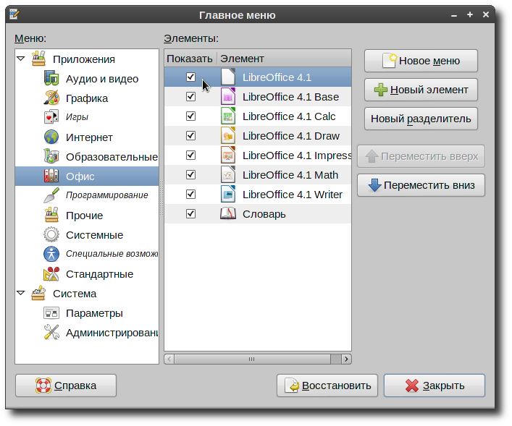Select the Стандартные scissors icon

click(x=51, y=274)
